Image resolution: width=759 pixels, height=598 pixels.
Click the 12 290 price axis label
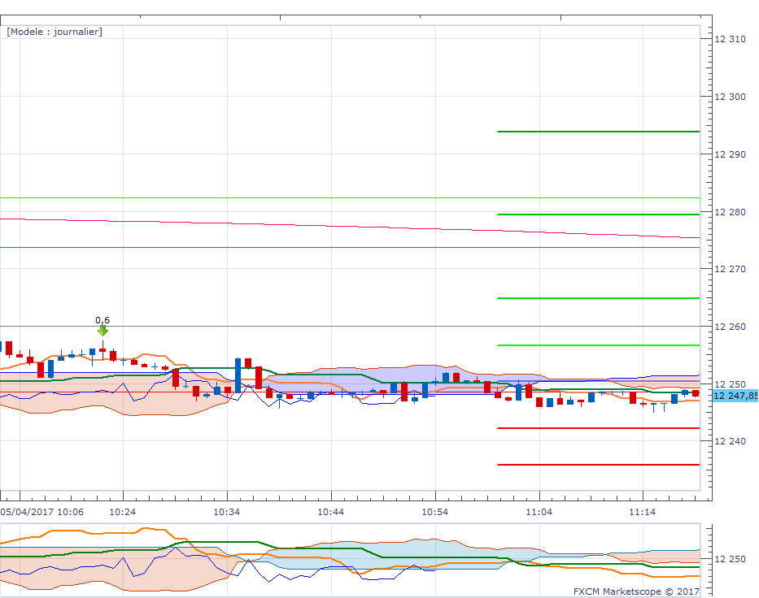tap(730, 154)
